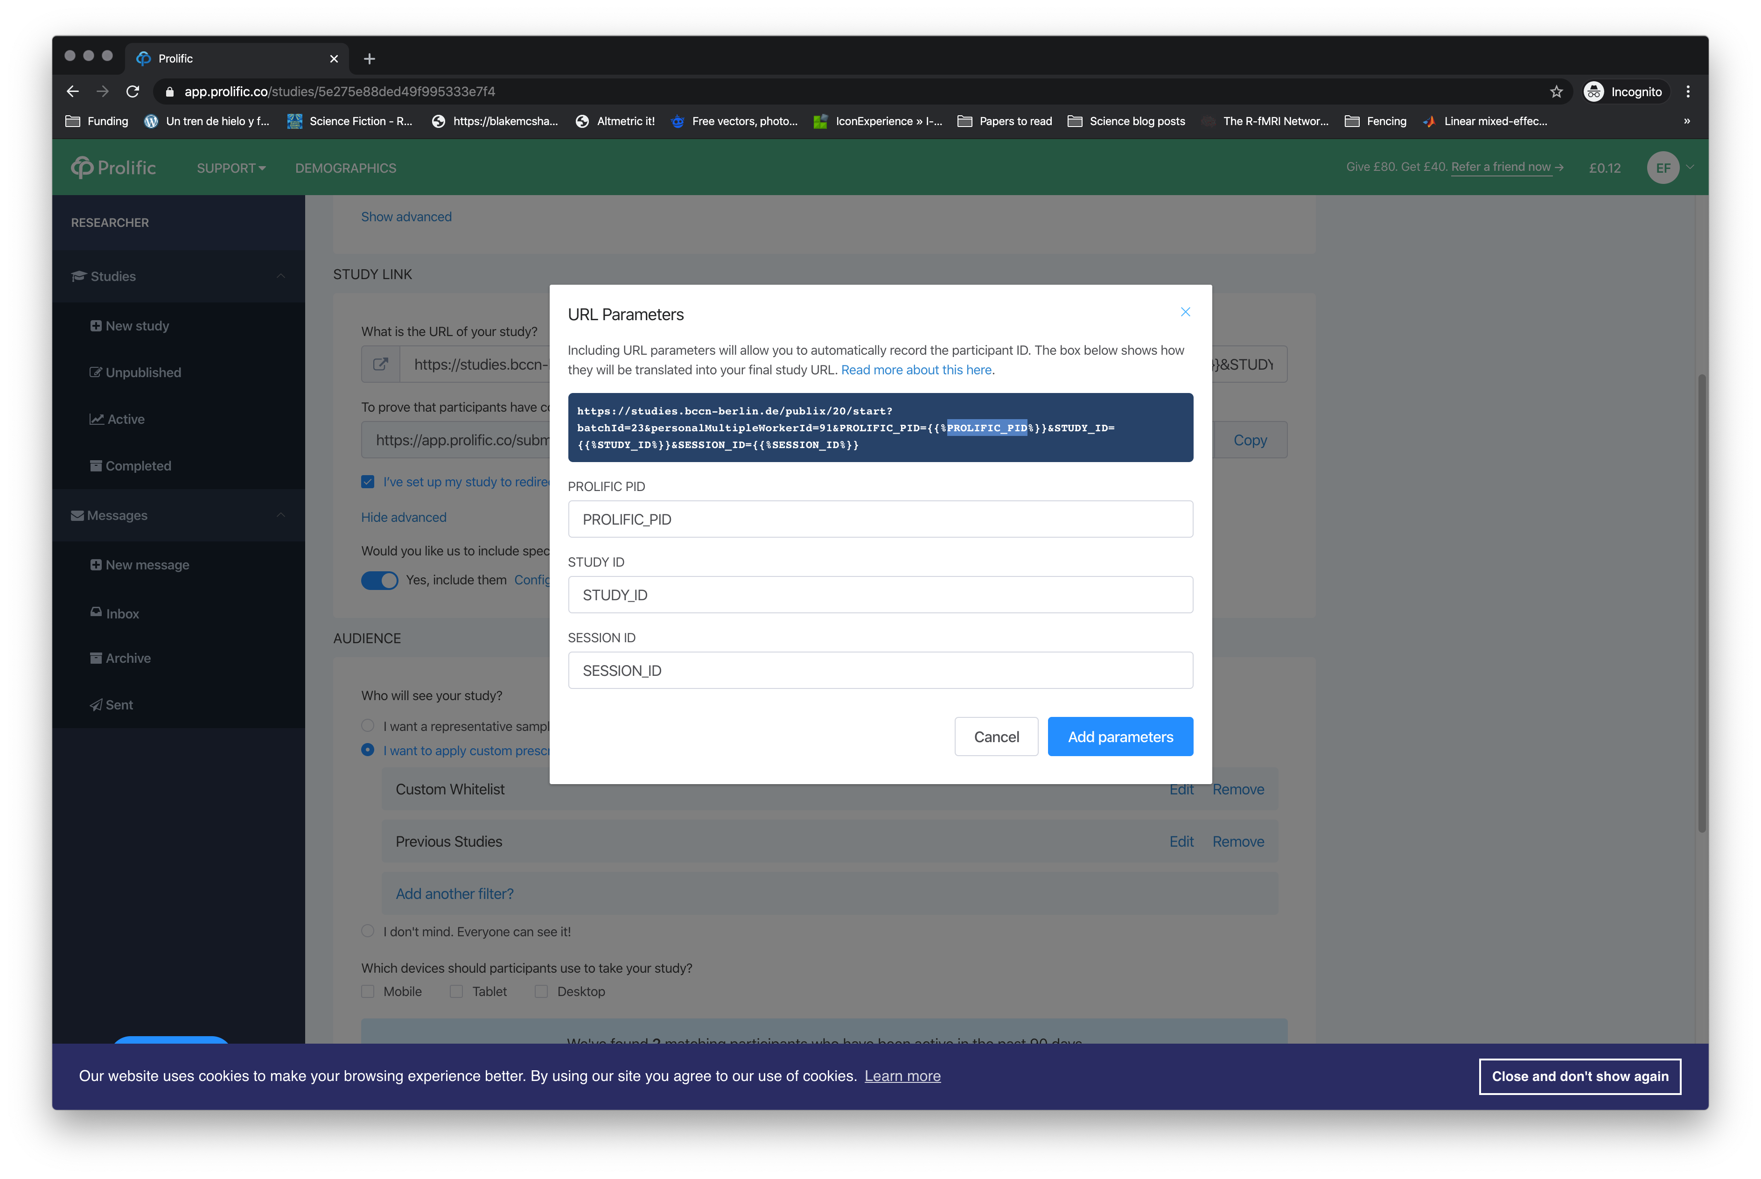Open the SUPPORT dropdown menu
Screen dimensions: 1761x1179
pyautogui.click(x=228, y=167)
